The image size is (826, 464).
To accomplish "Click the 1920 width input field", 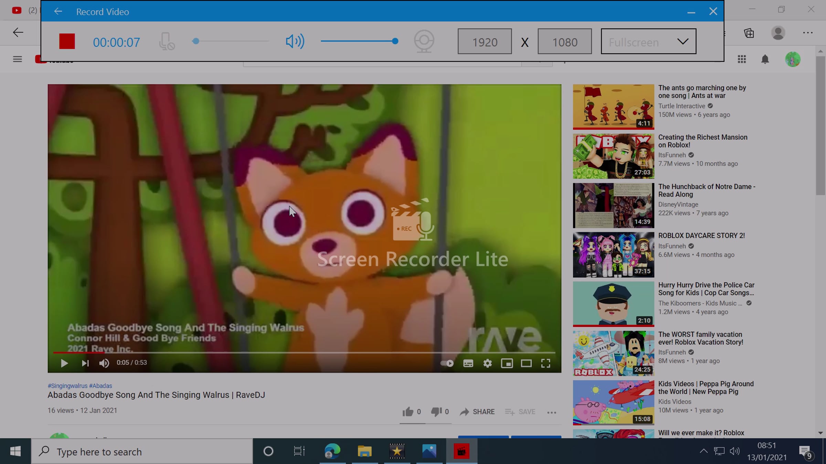I will point(484,42).
